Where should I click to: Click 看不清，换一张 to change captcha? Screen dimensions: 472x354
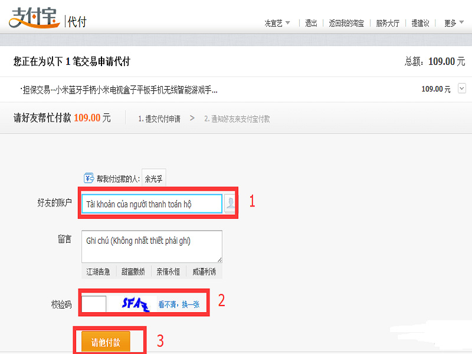point(179,304)
